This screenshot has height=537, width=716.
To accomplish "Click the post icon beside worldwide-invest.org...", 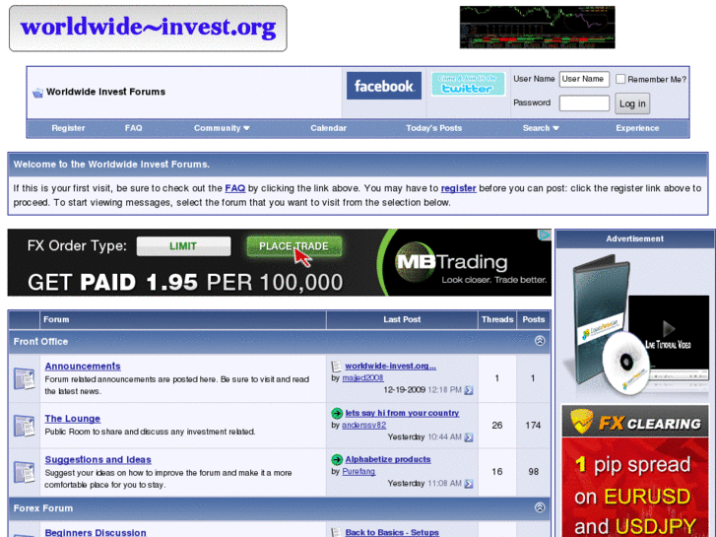I will tap(336, 367).
